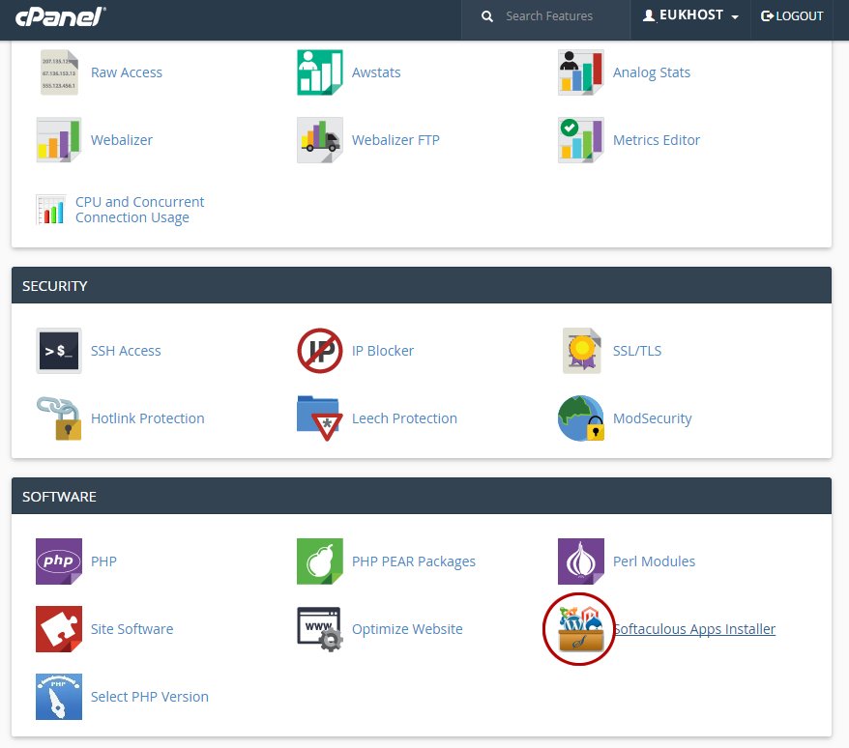Image resolution: width=849 pixels, height=748 pixels.
Task: Open the Perl Modules link
Action: point(654,561)
